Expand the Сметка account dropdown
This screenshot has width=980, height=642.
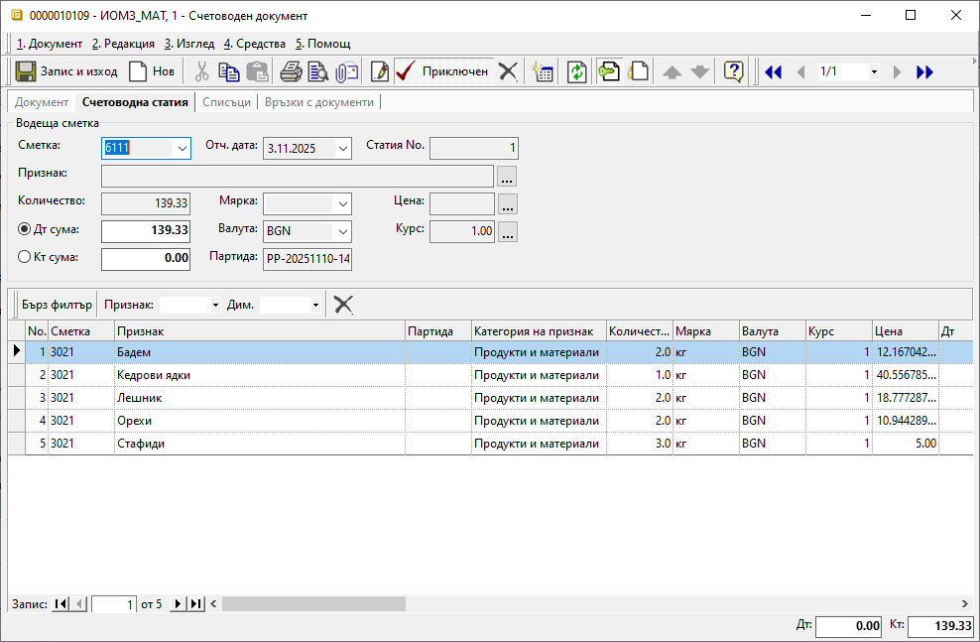click(x=182, y=148)
